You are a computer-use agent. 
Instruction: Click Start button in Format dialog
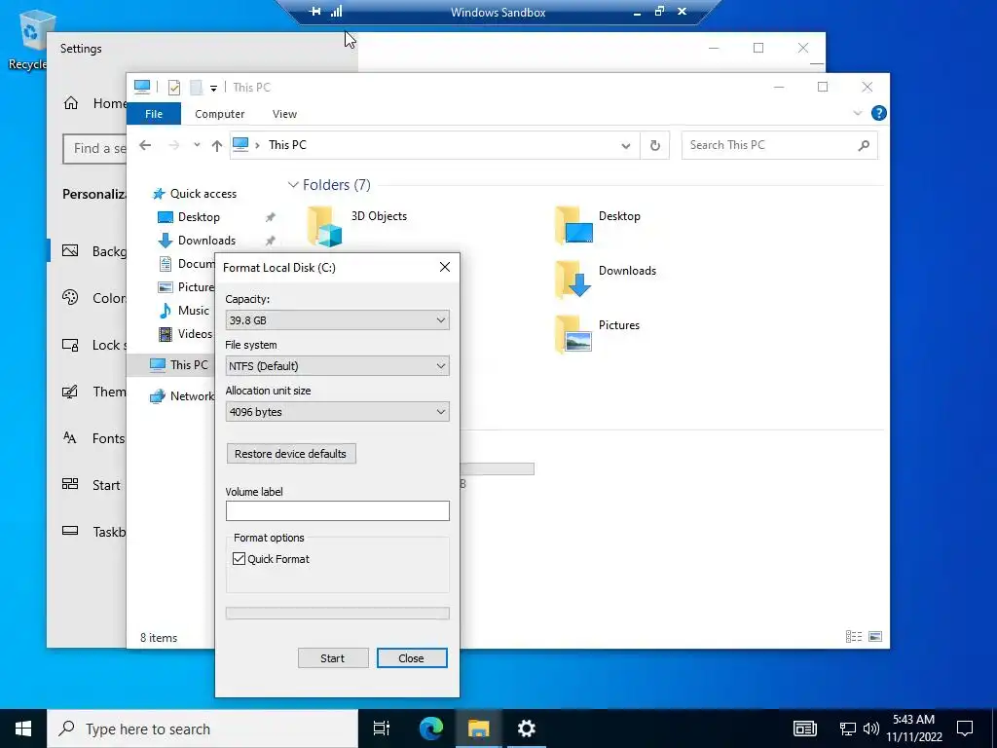333,658
